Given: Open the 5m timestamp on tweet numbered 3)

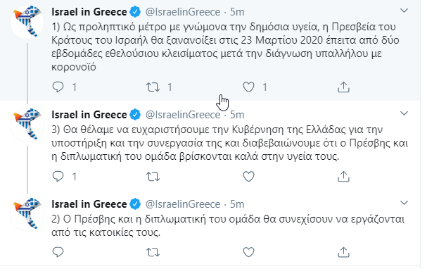Looking at the screenshot, I should click(x=237, y=115).
